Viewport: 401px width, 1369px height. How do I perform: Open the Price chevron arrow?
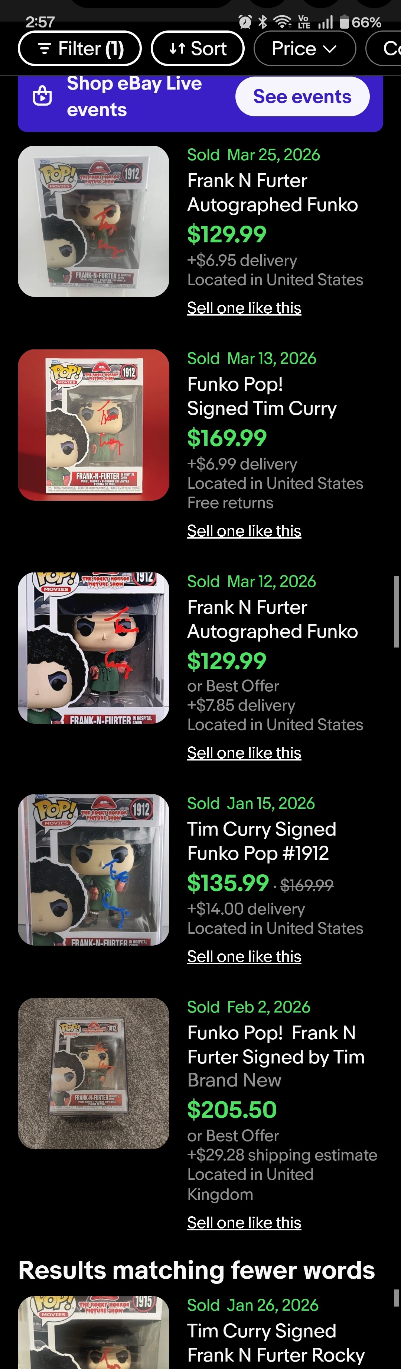(x=330, y=49)
